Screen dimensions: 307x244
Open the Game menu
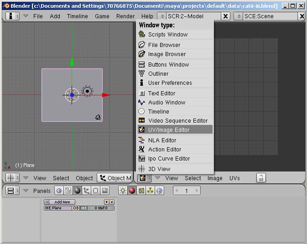point(102,16)
